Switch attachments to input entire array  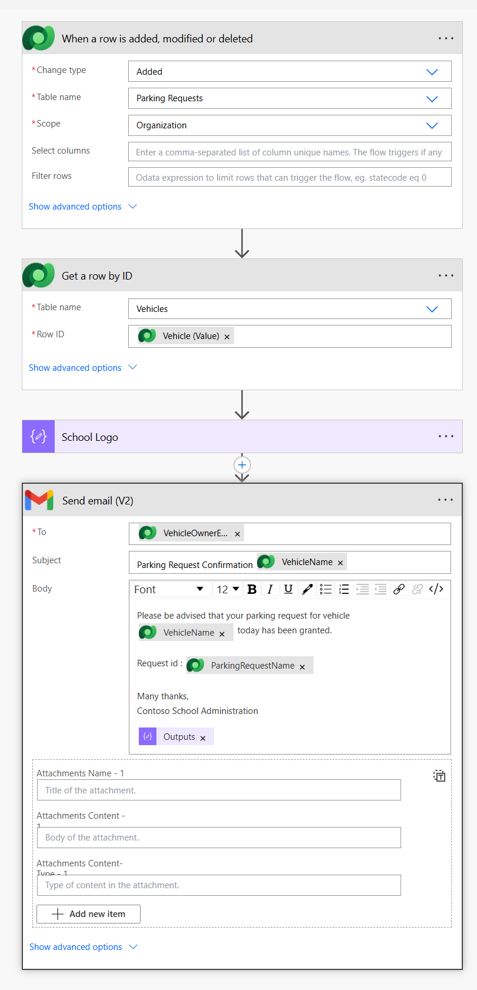coord(439,776)
